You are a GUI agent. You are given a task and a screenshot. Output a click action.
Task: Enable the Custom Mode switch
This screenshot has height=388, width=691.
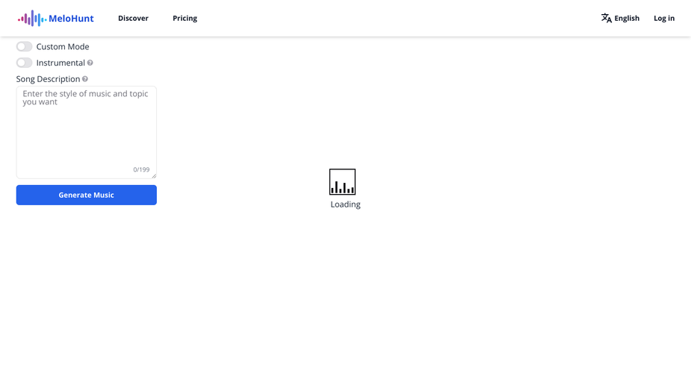pyautogui.click(x=25, y=47)
